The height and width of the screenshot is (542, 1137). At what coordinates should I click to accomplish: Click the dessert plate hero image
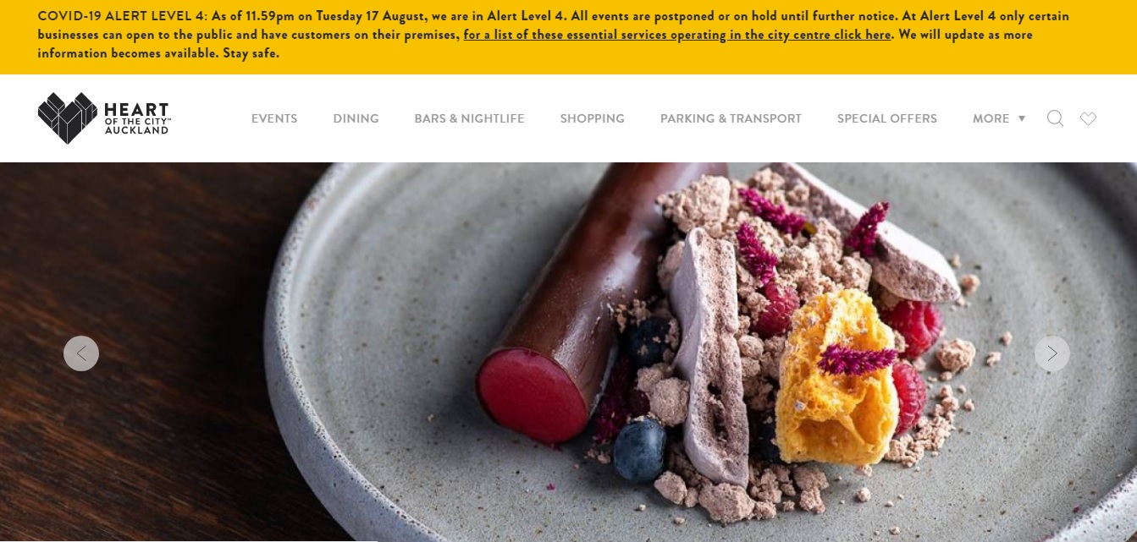point(568,352)
